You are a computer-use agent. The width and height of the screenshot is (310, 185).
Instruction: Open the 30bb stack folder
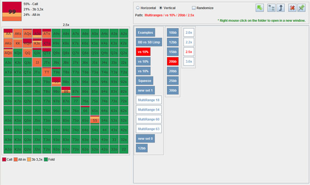click(x=173, y=90)
